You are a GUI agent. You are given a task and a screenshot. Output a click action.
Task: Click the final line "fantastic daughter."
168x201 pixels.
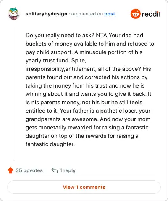[50, 144]
